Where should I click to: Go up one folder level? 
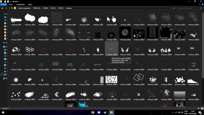(x=12, y=8)
